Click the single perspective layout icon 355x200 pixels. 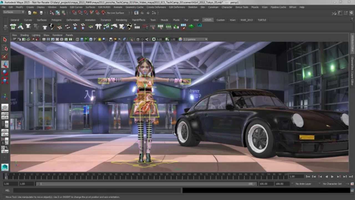5,107
